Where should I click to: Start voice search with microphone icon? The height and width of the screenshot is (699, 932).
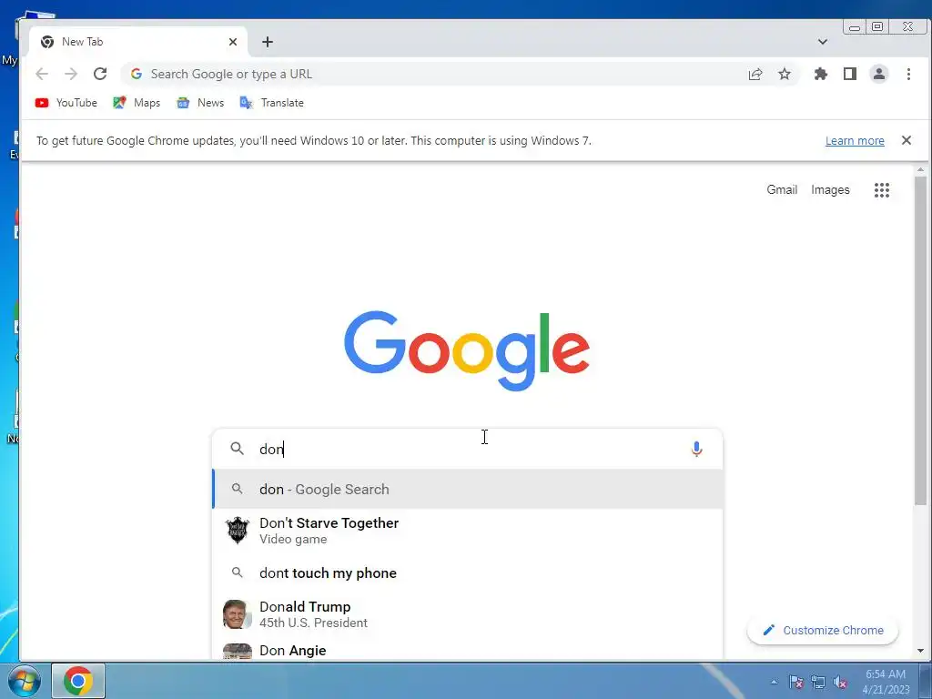click(696, 449)
